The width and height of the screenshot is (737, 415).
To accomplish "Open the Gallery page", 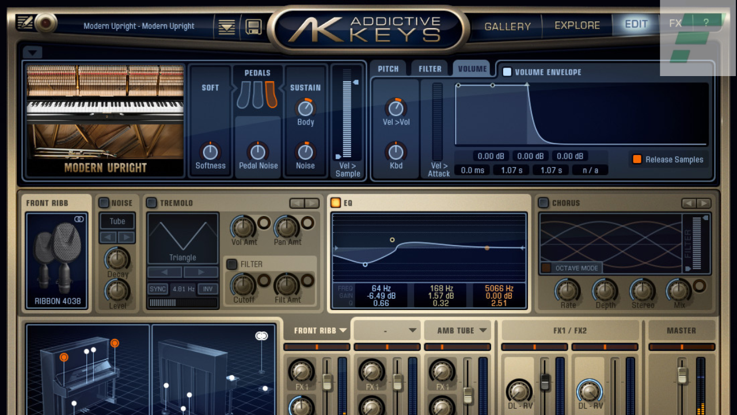I will coord(507,26).
